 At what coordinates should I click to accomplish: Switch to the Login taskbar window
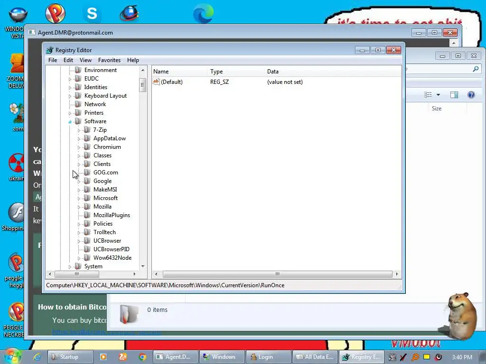(269, 357)
